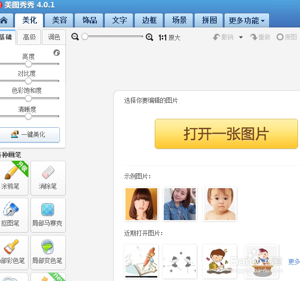Select the 局部变色笔 recolor tool
The image size is (300, 281).
[x=48, y=253]
